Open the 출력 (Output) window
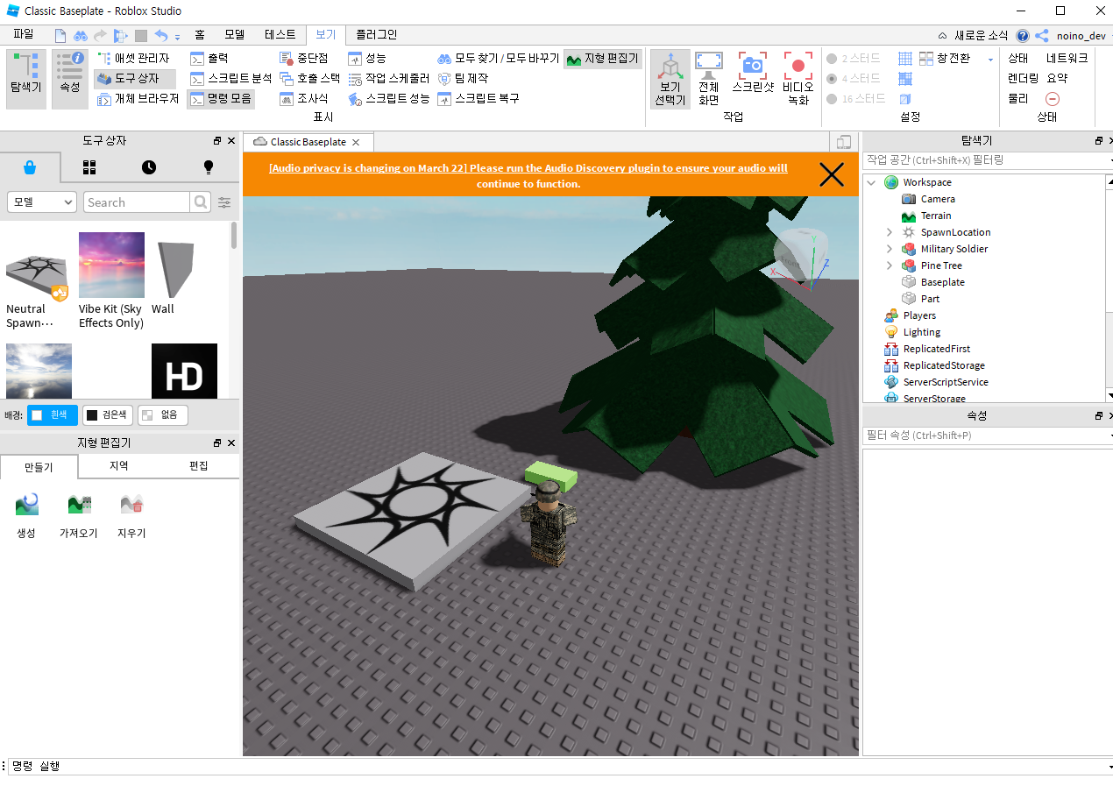 (x=209, y=58)
